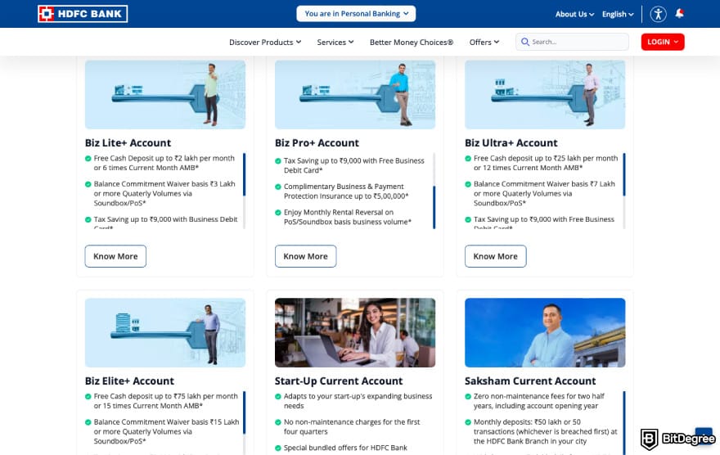Click the Saksham features scrollbar
This screenshot has height=455, width=720.
624,422
